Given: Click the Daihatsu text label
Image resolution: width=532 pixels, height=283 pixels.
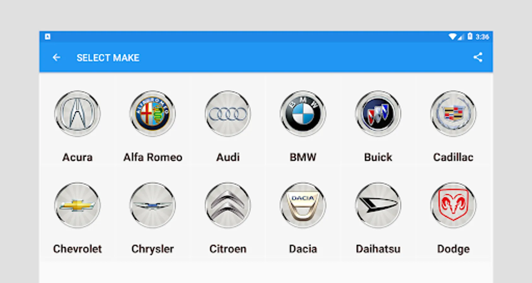Looking at the screenshot, I should pyautogui.click(x=378, y=249).
